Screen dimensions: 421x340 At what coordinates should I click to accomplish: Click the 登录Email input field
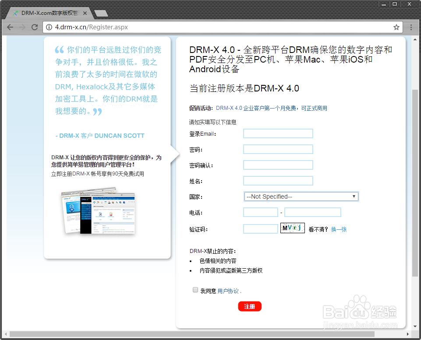(278, 133)
